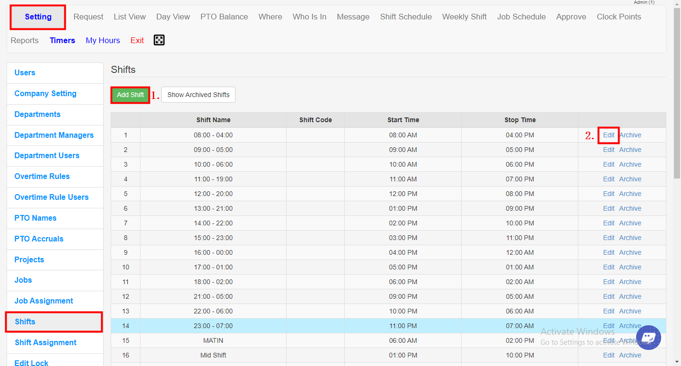The image size is (681, 366).
Task: Open Job Schedule
Action: (521, 17)
